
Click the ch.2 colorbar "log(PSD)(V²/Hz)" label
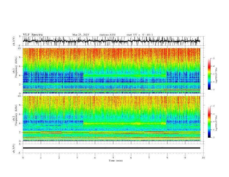(216, 123)
